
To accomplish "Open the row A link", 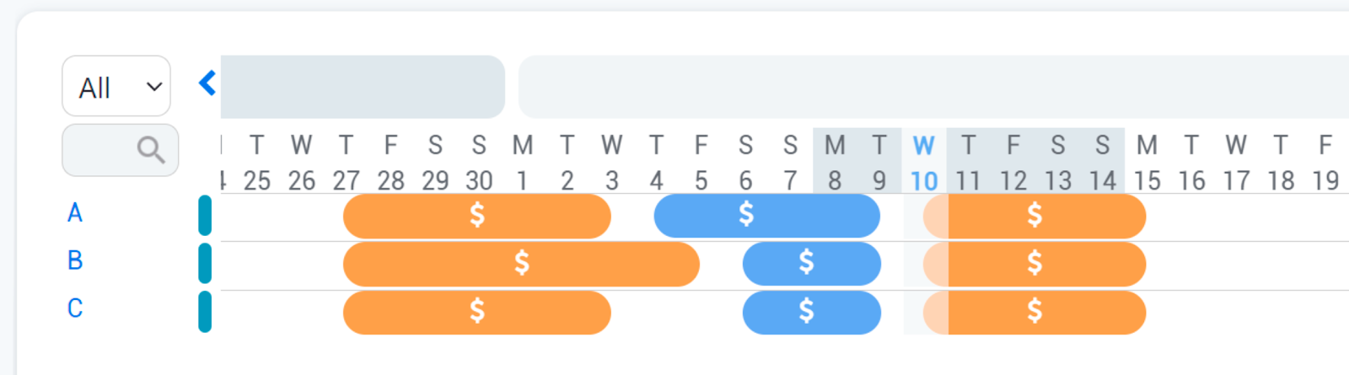I will (x=75, y=213).
